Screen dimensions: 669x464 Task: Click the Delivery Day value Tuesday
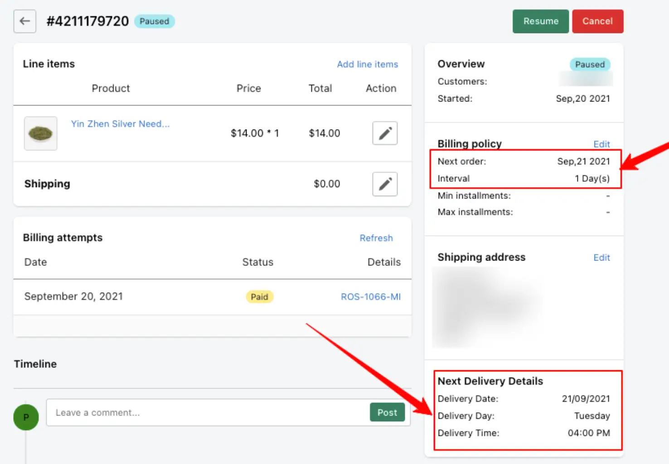click(592, 416)
